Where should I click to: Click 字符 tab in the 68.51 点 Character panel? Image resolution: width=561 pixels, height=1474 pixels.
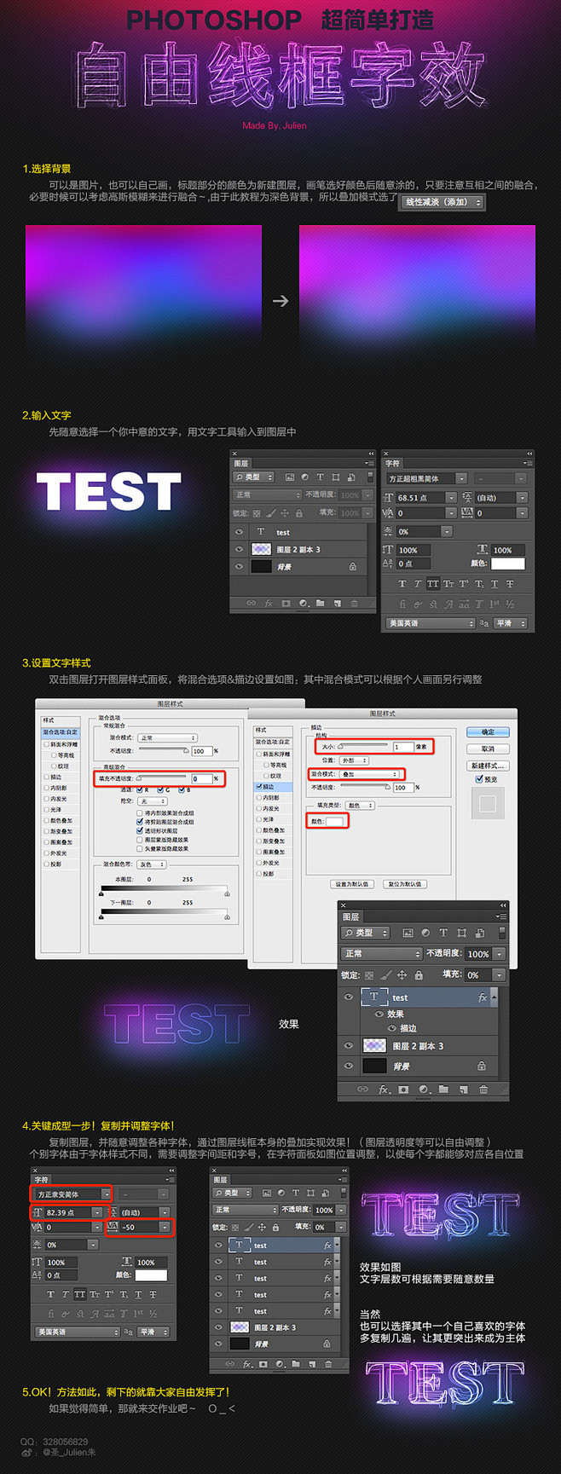point(392,463)
